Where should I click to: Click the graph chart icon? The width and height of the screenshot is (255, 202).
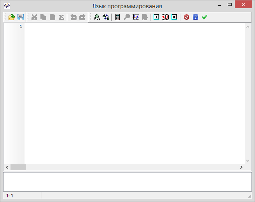coord(136,17)
